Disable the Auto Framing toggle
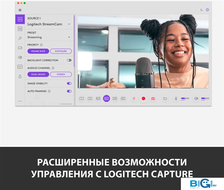The width and height of the screenshot is (224, 190). click(x=69, y=91)
